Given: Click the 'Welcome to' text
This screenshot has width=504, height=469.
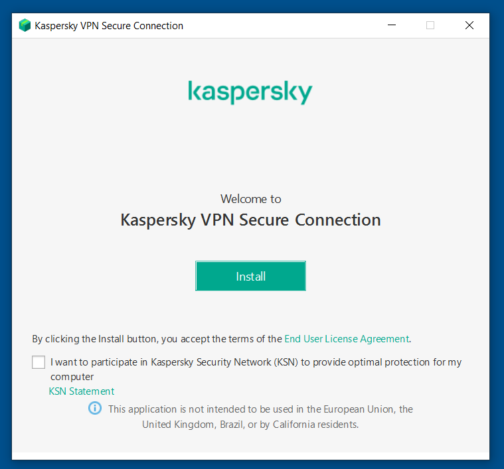Looking at the screenshot, I should (250, 199).
